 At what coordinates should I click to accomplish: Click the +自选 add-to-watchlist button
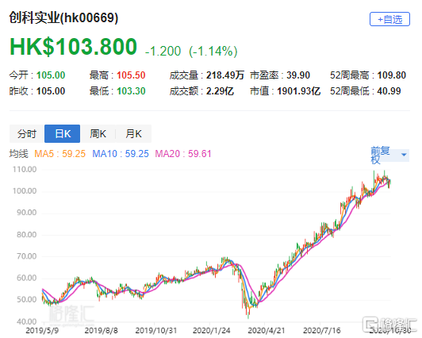pyautogui.click(x=389, y=19)
